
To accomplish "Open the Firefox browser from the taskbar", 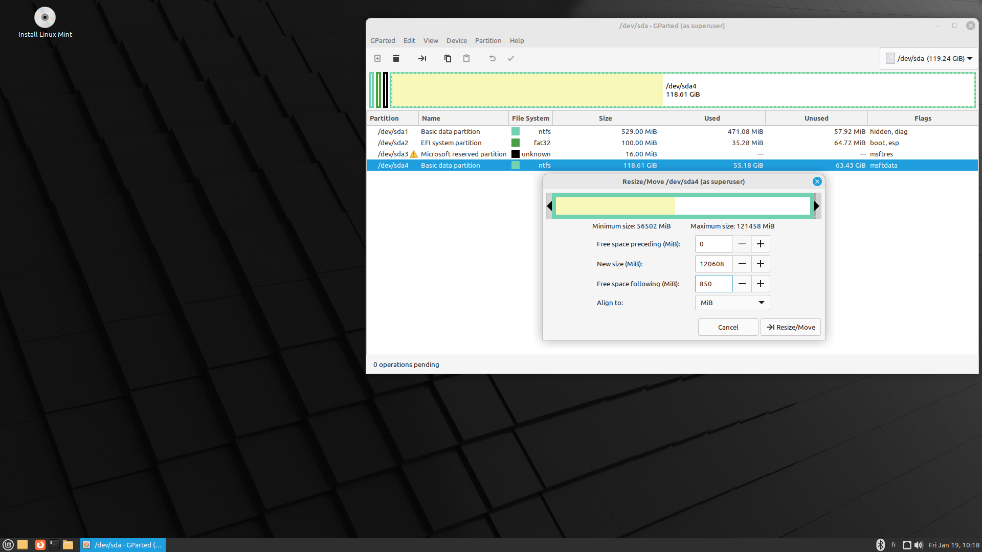I will (x=40, y=545).
